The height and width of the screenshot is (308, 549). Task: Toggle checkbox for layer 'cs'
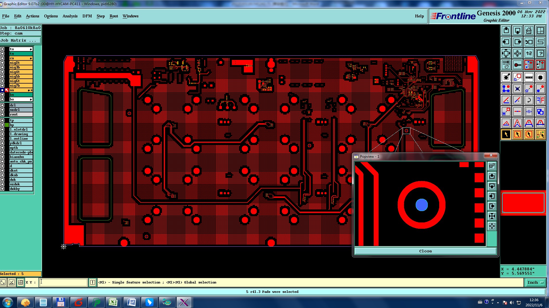2,58
